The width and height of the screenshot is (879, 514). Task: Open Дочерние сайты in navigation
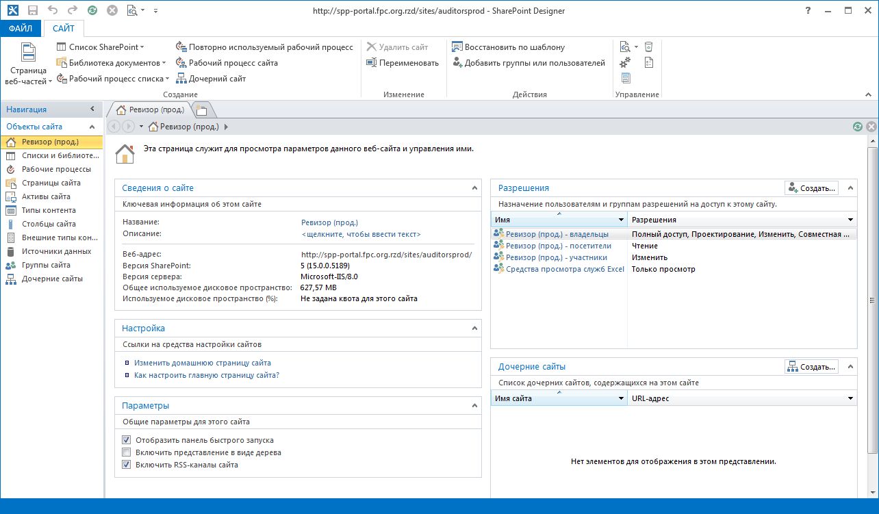pyautogui.click(x=51, y=279)
